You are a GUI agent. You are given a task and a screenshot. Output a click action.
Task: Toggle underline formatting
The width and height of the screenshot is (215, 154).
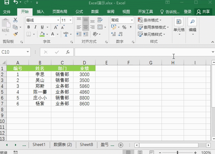pos(42,27)
